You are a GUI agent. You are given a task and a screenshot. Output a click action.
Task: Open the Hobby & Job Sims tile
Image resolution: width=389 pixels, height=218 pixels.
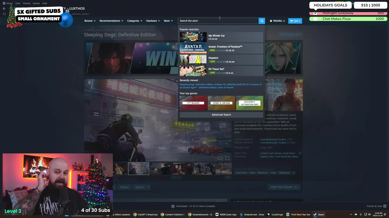point(221,103)
